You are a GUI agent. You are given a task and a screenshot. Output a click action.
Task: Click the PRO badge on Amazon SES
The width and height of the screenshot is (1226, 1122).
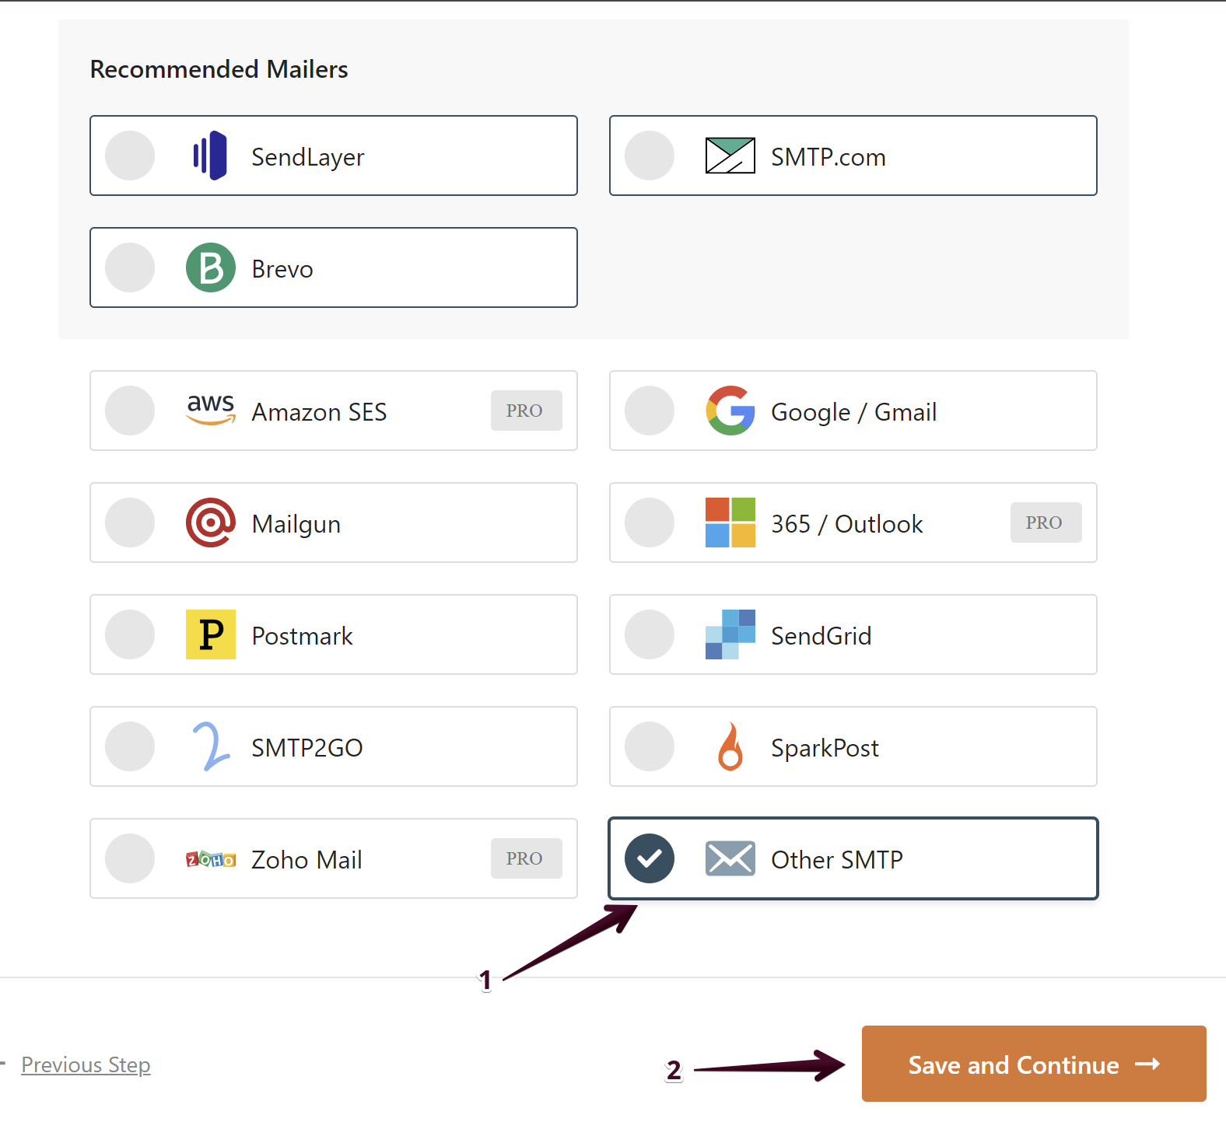tap(526, 411)
